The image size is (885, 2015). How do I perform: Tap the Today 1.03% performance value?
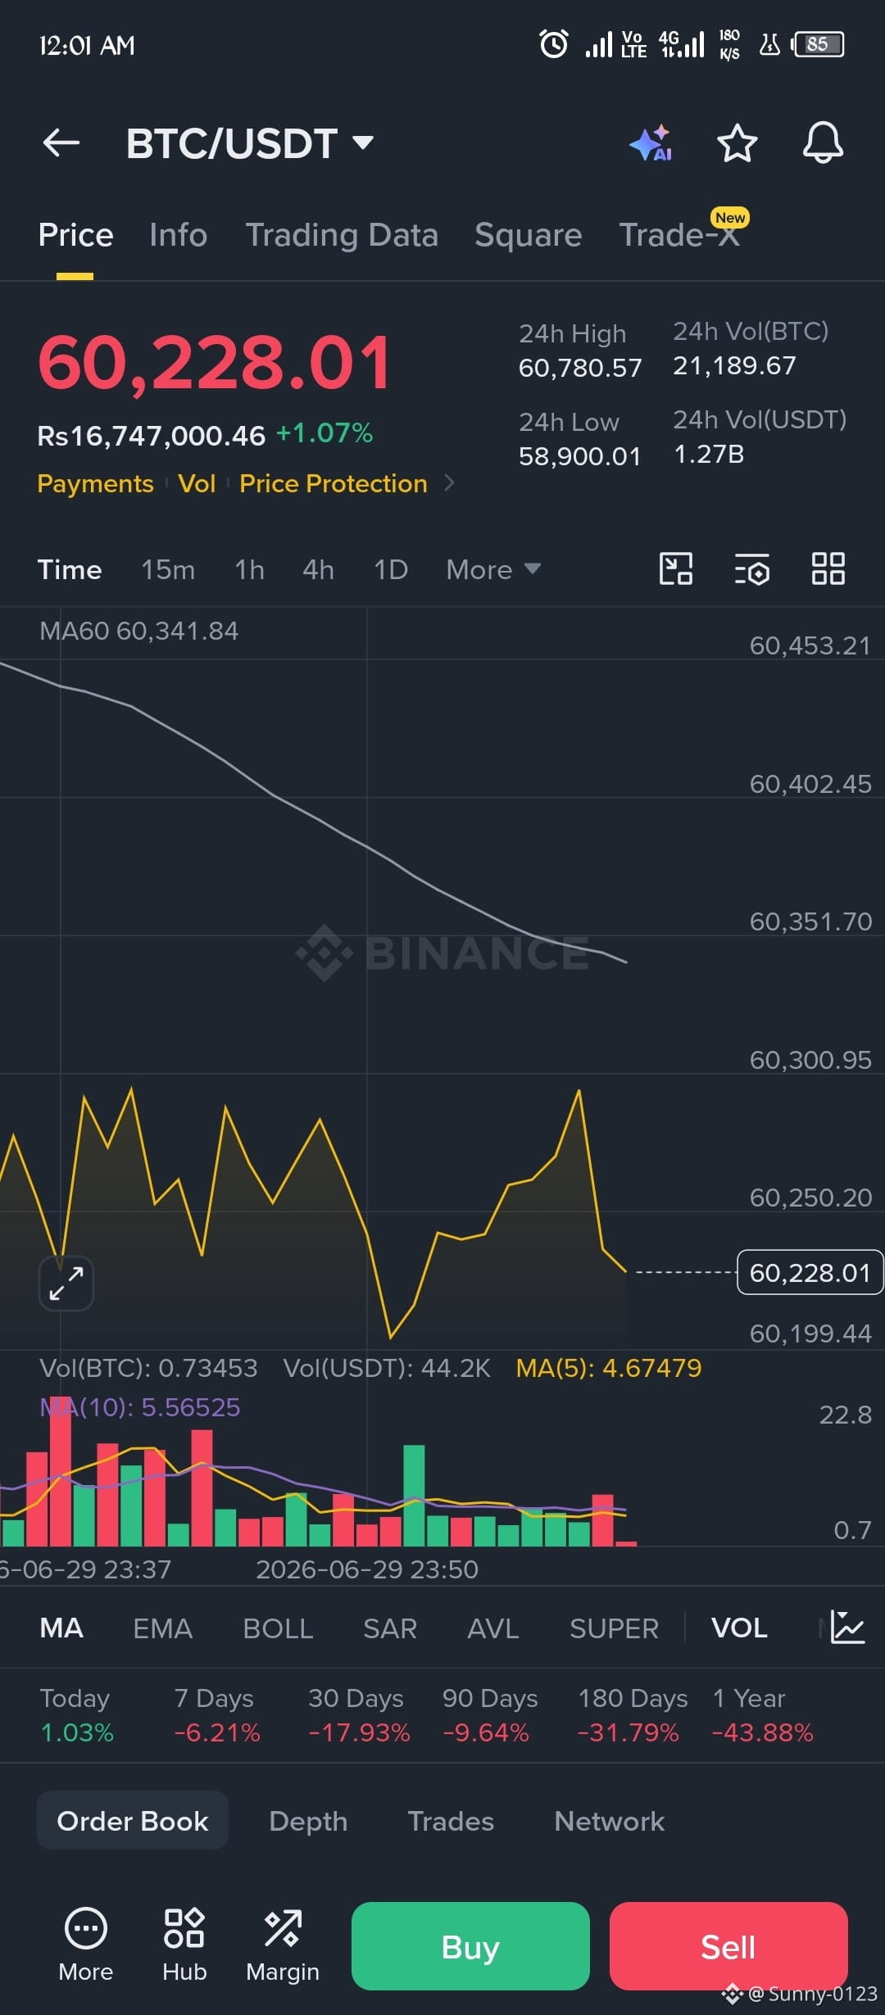tap(77, 1732)
